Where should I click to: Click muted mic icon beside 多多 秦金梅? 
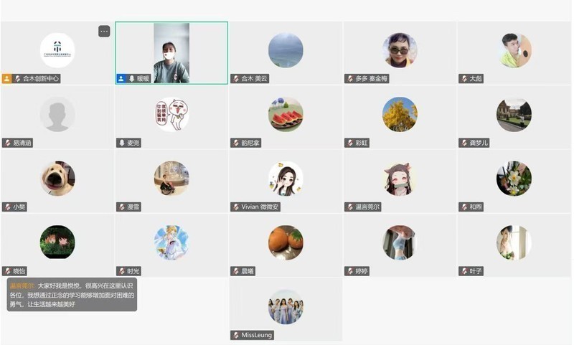(350, 78)
